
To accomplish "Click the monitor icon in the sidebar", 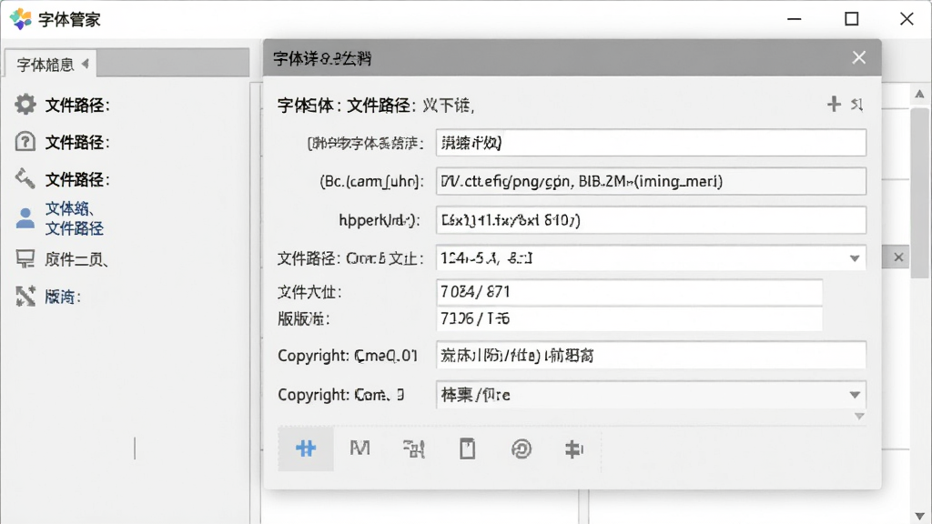I will [25, 259].
